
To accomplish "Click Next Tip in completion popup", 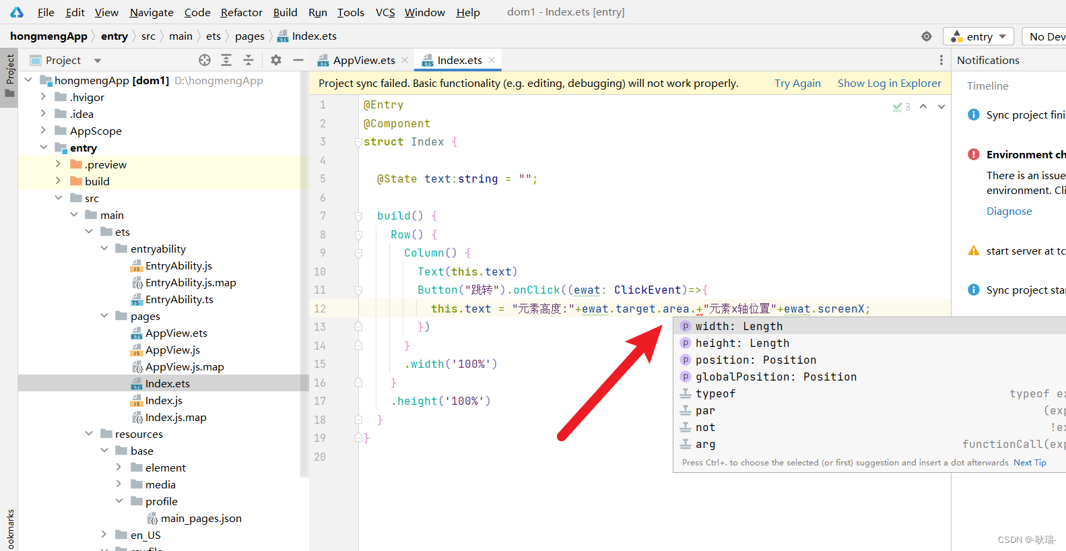I will coord(1030,462).
